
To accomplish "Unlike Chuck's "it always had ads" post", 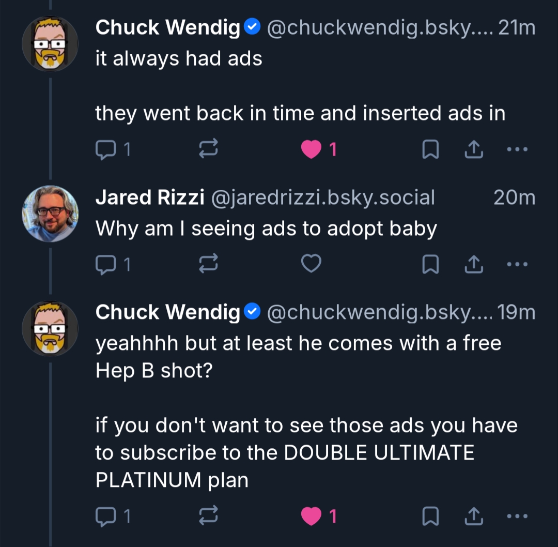I will pos(312,149).
